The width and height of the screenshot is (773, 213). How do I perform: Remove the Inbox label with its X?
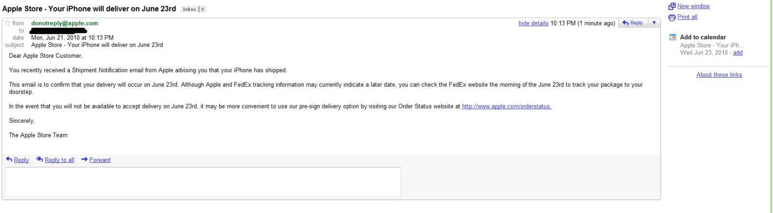pyautogui.click(x=203, y=9)
